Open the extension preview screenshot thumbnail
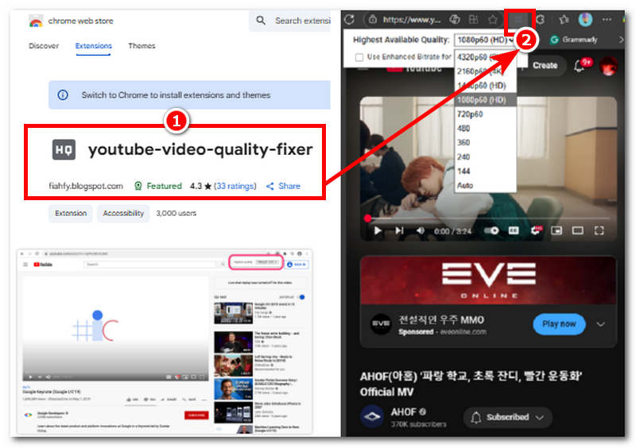Viewport: 636px width, 448px height. [x=165, y=342]
